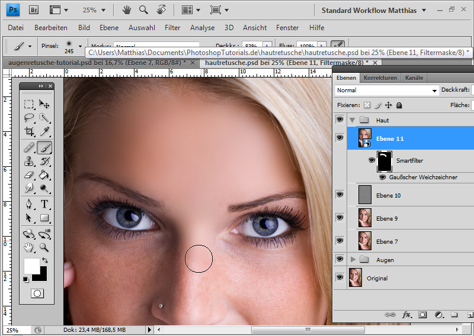Screen dimensions: 474x336
Task: Choose the Eraser tool
Action: (28, 175)
